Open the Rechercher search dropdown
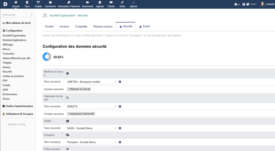Screen dimensions: 275x151 pyautogui.click(x=18, y=15)
